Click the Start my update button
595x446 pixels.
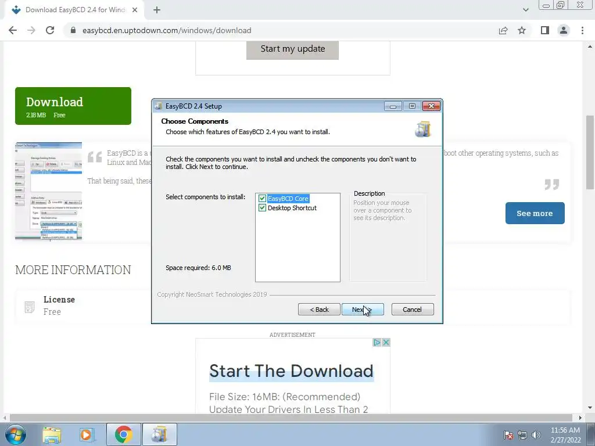tap(292, 49)
